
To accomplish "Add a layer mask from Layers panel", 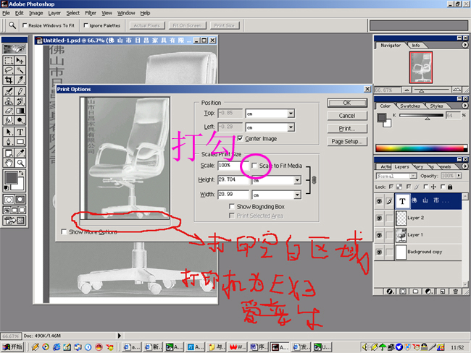I will [x=403, y=292].
